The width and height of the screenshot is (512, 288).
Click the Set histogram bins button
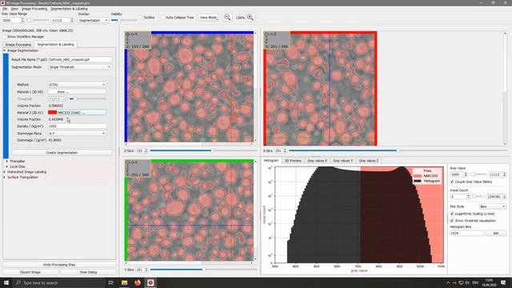[495, 233]
